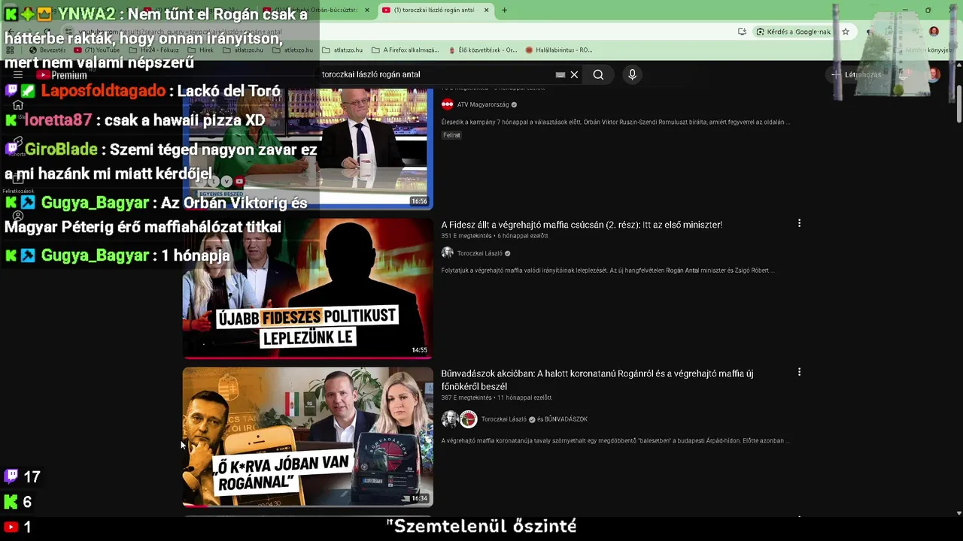
Task: Open Shorts in the YouTube mini sidebar
Action: 18,143
